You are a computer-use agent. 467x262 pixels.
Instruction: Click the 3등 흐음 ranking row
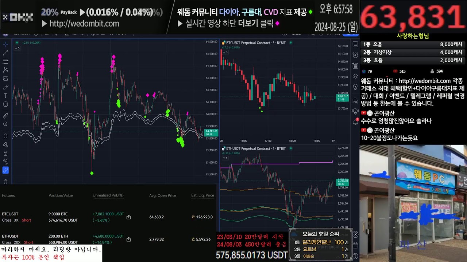pyautogui.click(x=413, y=60)
